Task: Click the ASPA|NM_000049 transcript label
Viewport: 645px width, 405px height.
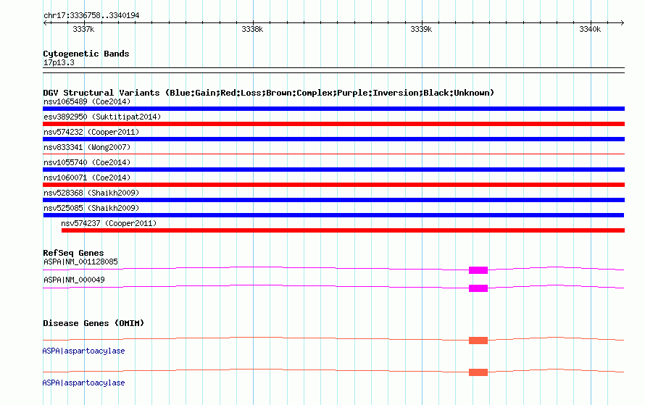Action: tap(74, 280)
